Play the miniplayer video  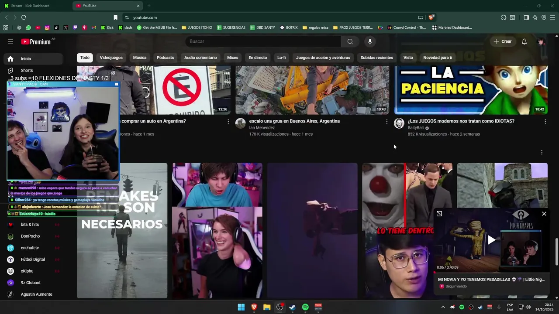491,240
